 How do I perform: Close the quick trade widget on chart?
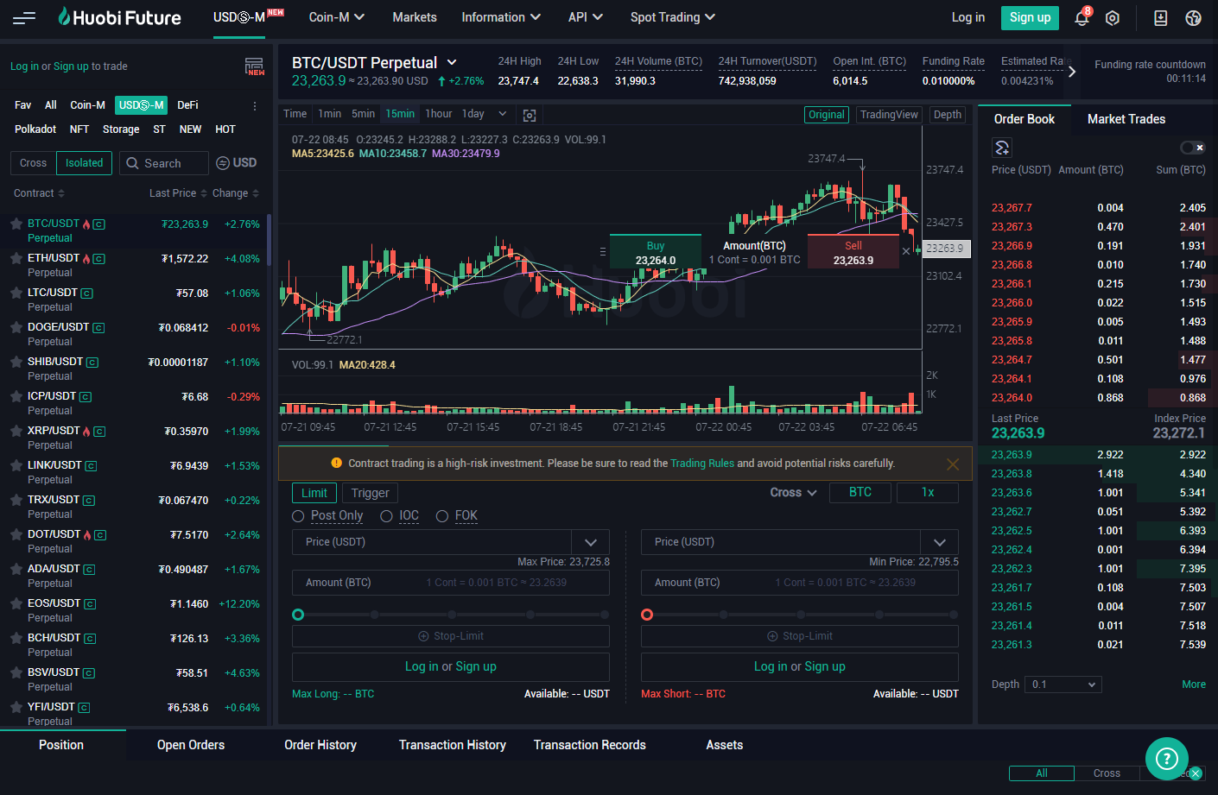coord(906,251)
